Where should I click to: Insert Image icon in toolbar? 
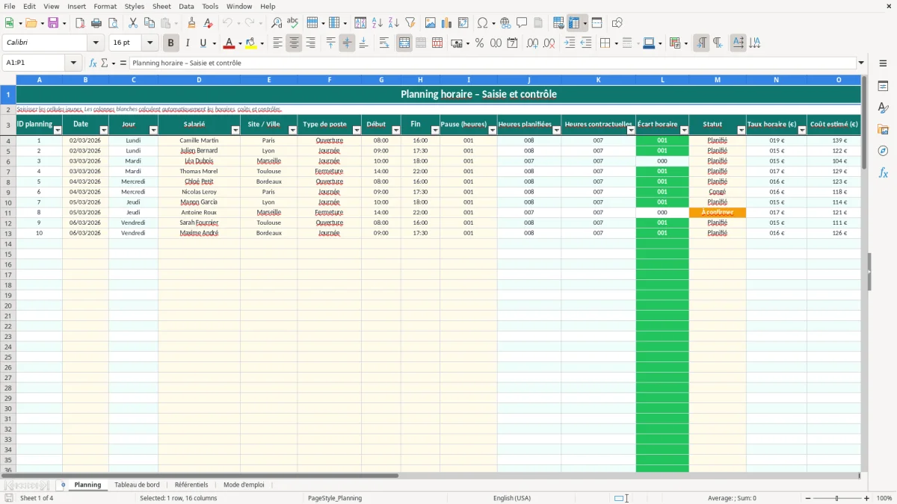pos(431,23)
